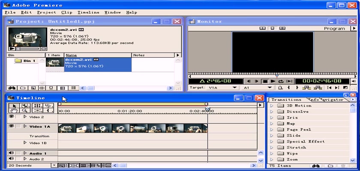Expand the Video 1B track triangle
This screenshot has width=360, height=171.
coord(25,143)
